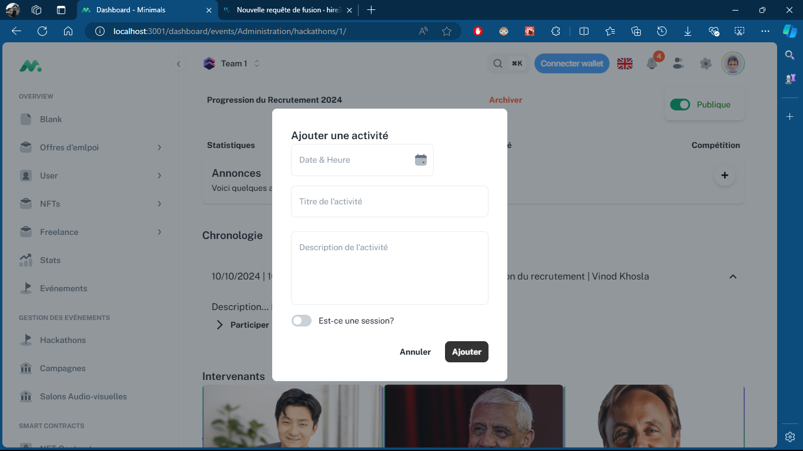
Task: Cancel the dialog with Annuler
Action: [415, 352]
